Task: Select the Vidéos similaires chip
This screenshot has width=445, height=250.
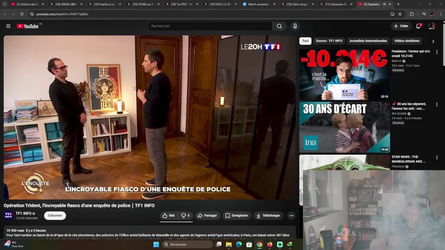Action: [x=407, y=41]
